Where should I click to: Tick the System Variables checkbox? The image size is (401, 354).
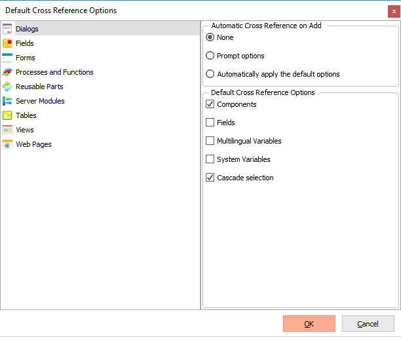pyautogui.click(x=210, y=159)
